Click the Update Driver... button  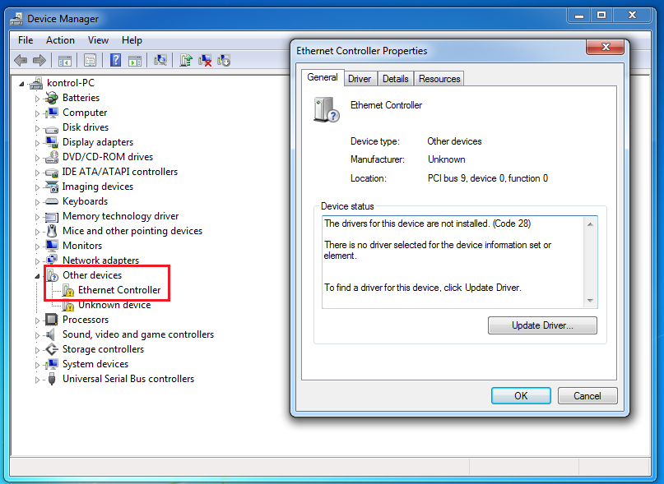(x=542, y=325)
